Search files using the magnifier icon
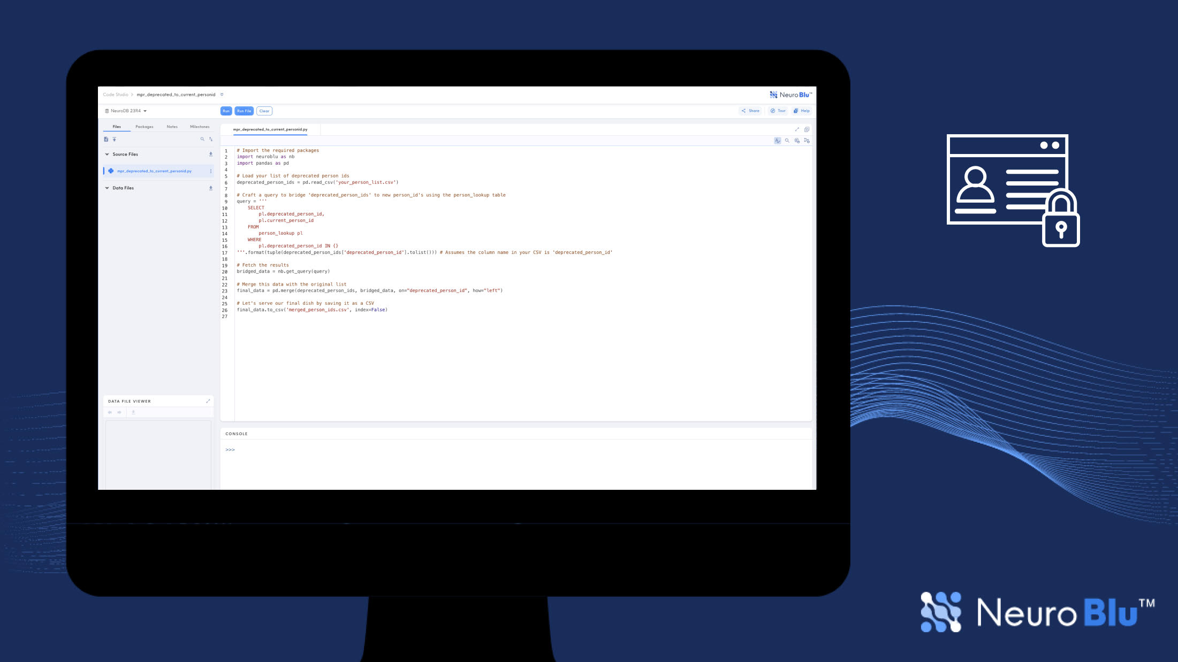Image resolution: width=1178 pixels, height=662 pixels. pyautogui.click(x=202, y=139)
